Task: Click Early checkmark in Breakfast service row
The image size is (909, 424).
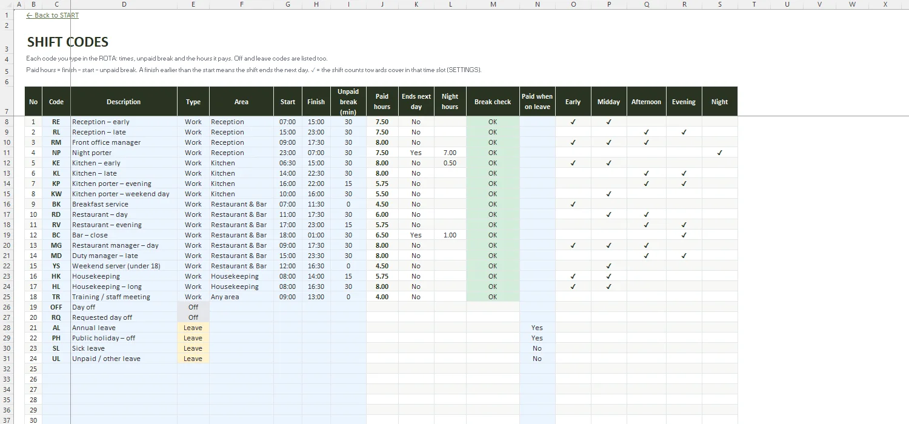Action: (573, 204)
